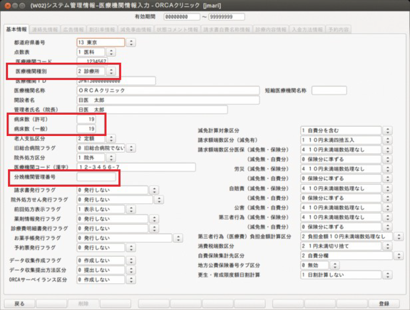Click the 短縮医療機関名称 input field

click(x=329, y=90)
